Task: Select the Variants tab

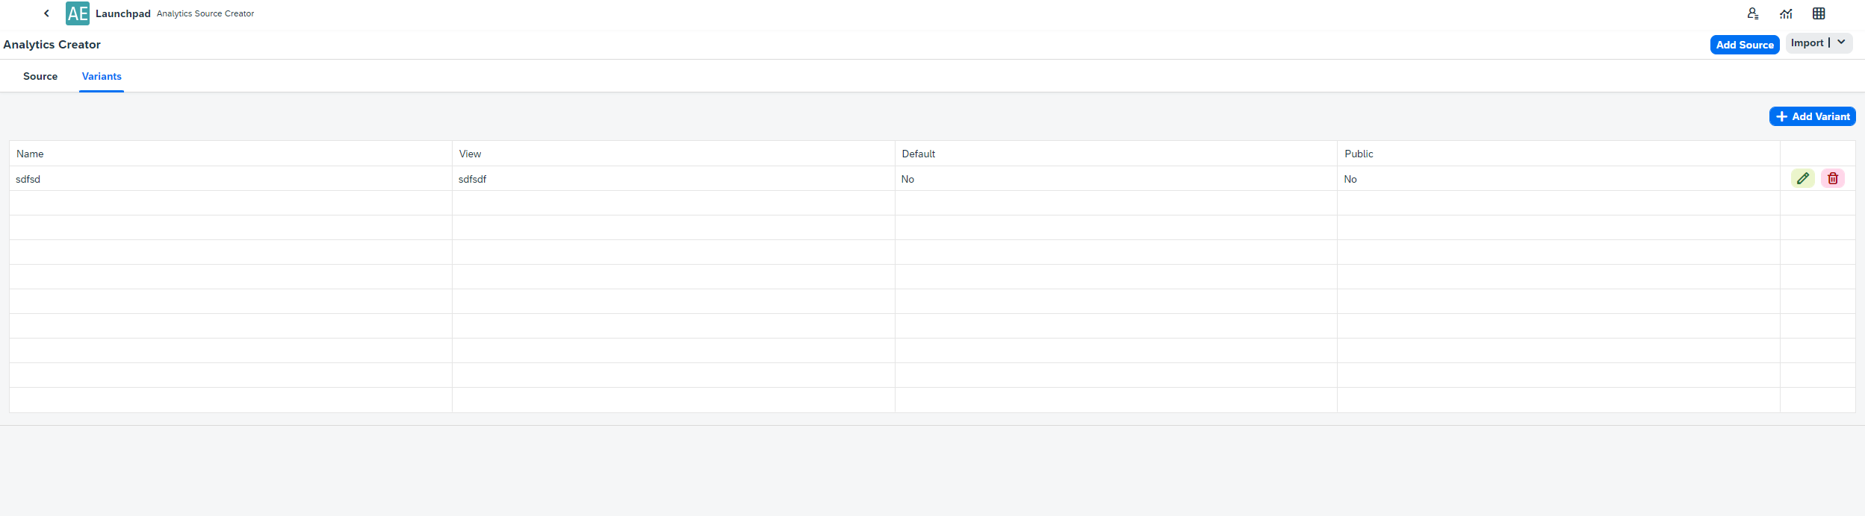Action: click(102, 76)
